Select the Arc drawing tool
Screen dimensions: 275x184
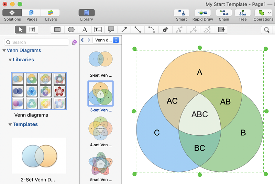coord(151,30)
